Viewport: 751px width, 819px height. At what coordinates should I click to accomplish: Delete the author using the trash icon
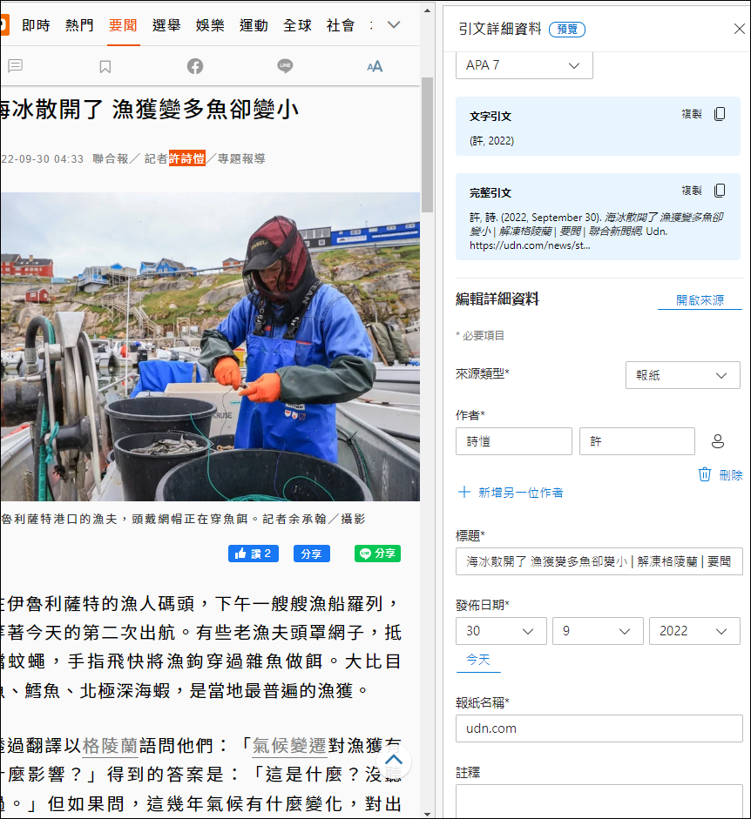pyautogui.click(x=705, y=474)
